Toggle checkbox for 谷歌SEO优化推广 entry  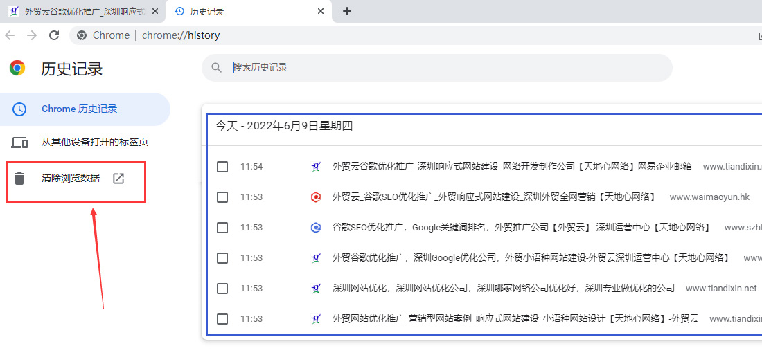pyautogui.click(x=222, y=228)
